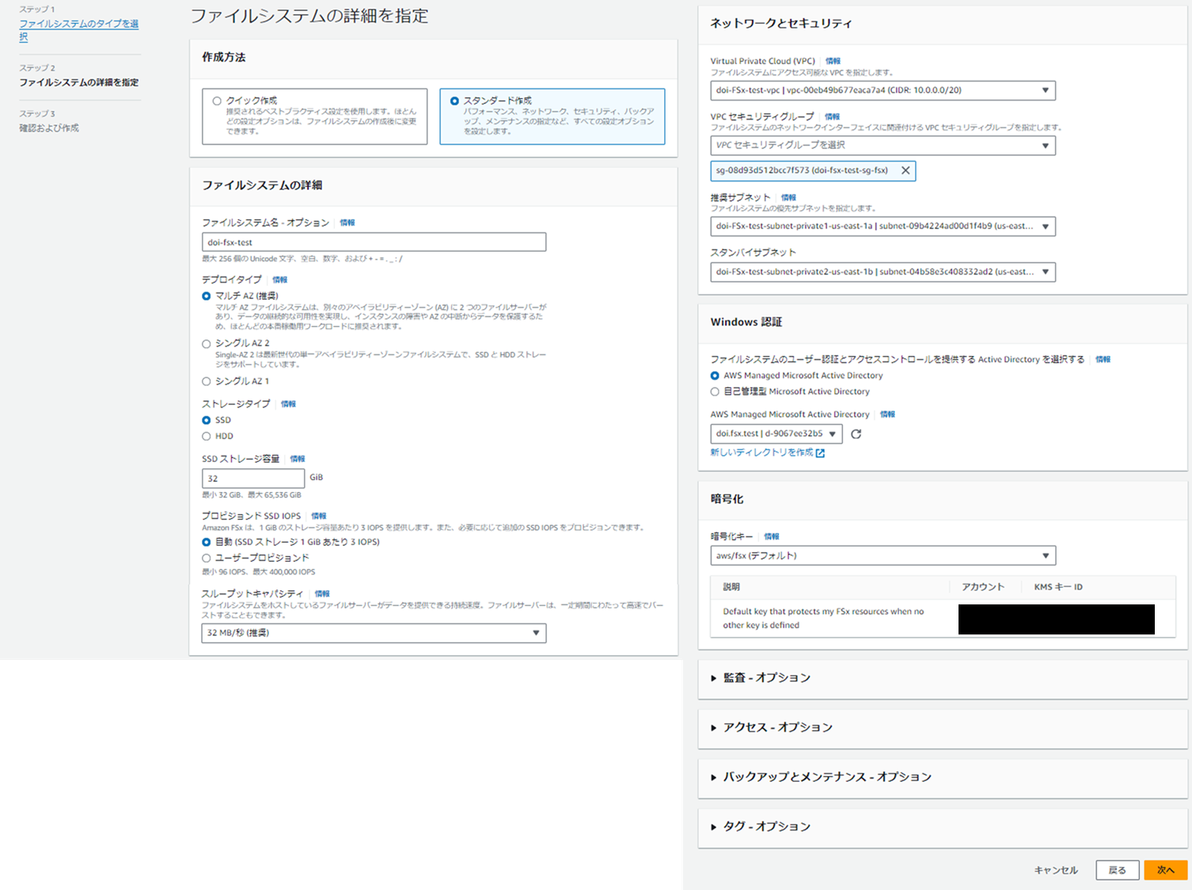Viewport: 1192px width, 890px height.
Task: Open 情報 link next to ストレージタイプ
Action: (x=288, y=404)
